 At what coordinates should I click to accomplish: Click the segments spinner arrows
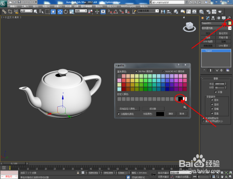[226, 88]
